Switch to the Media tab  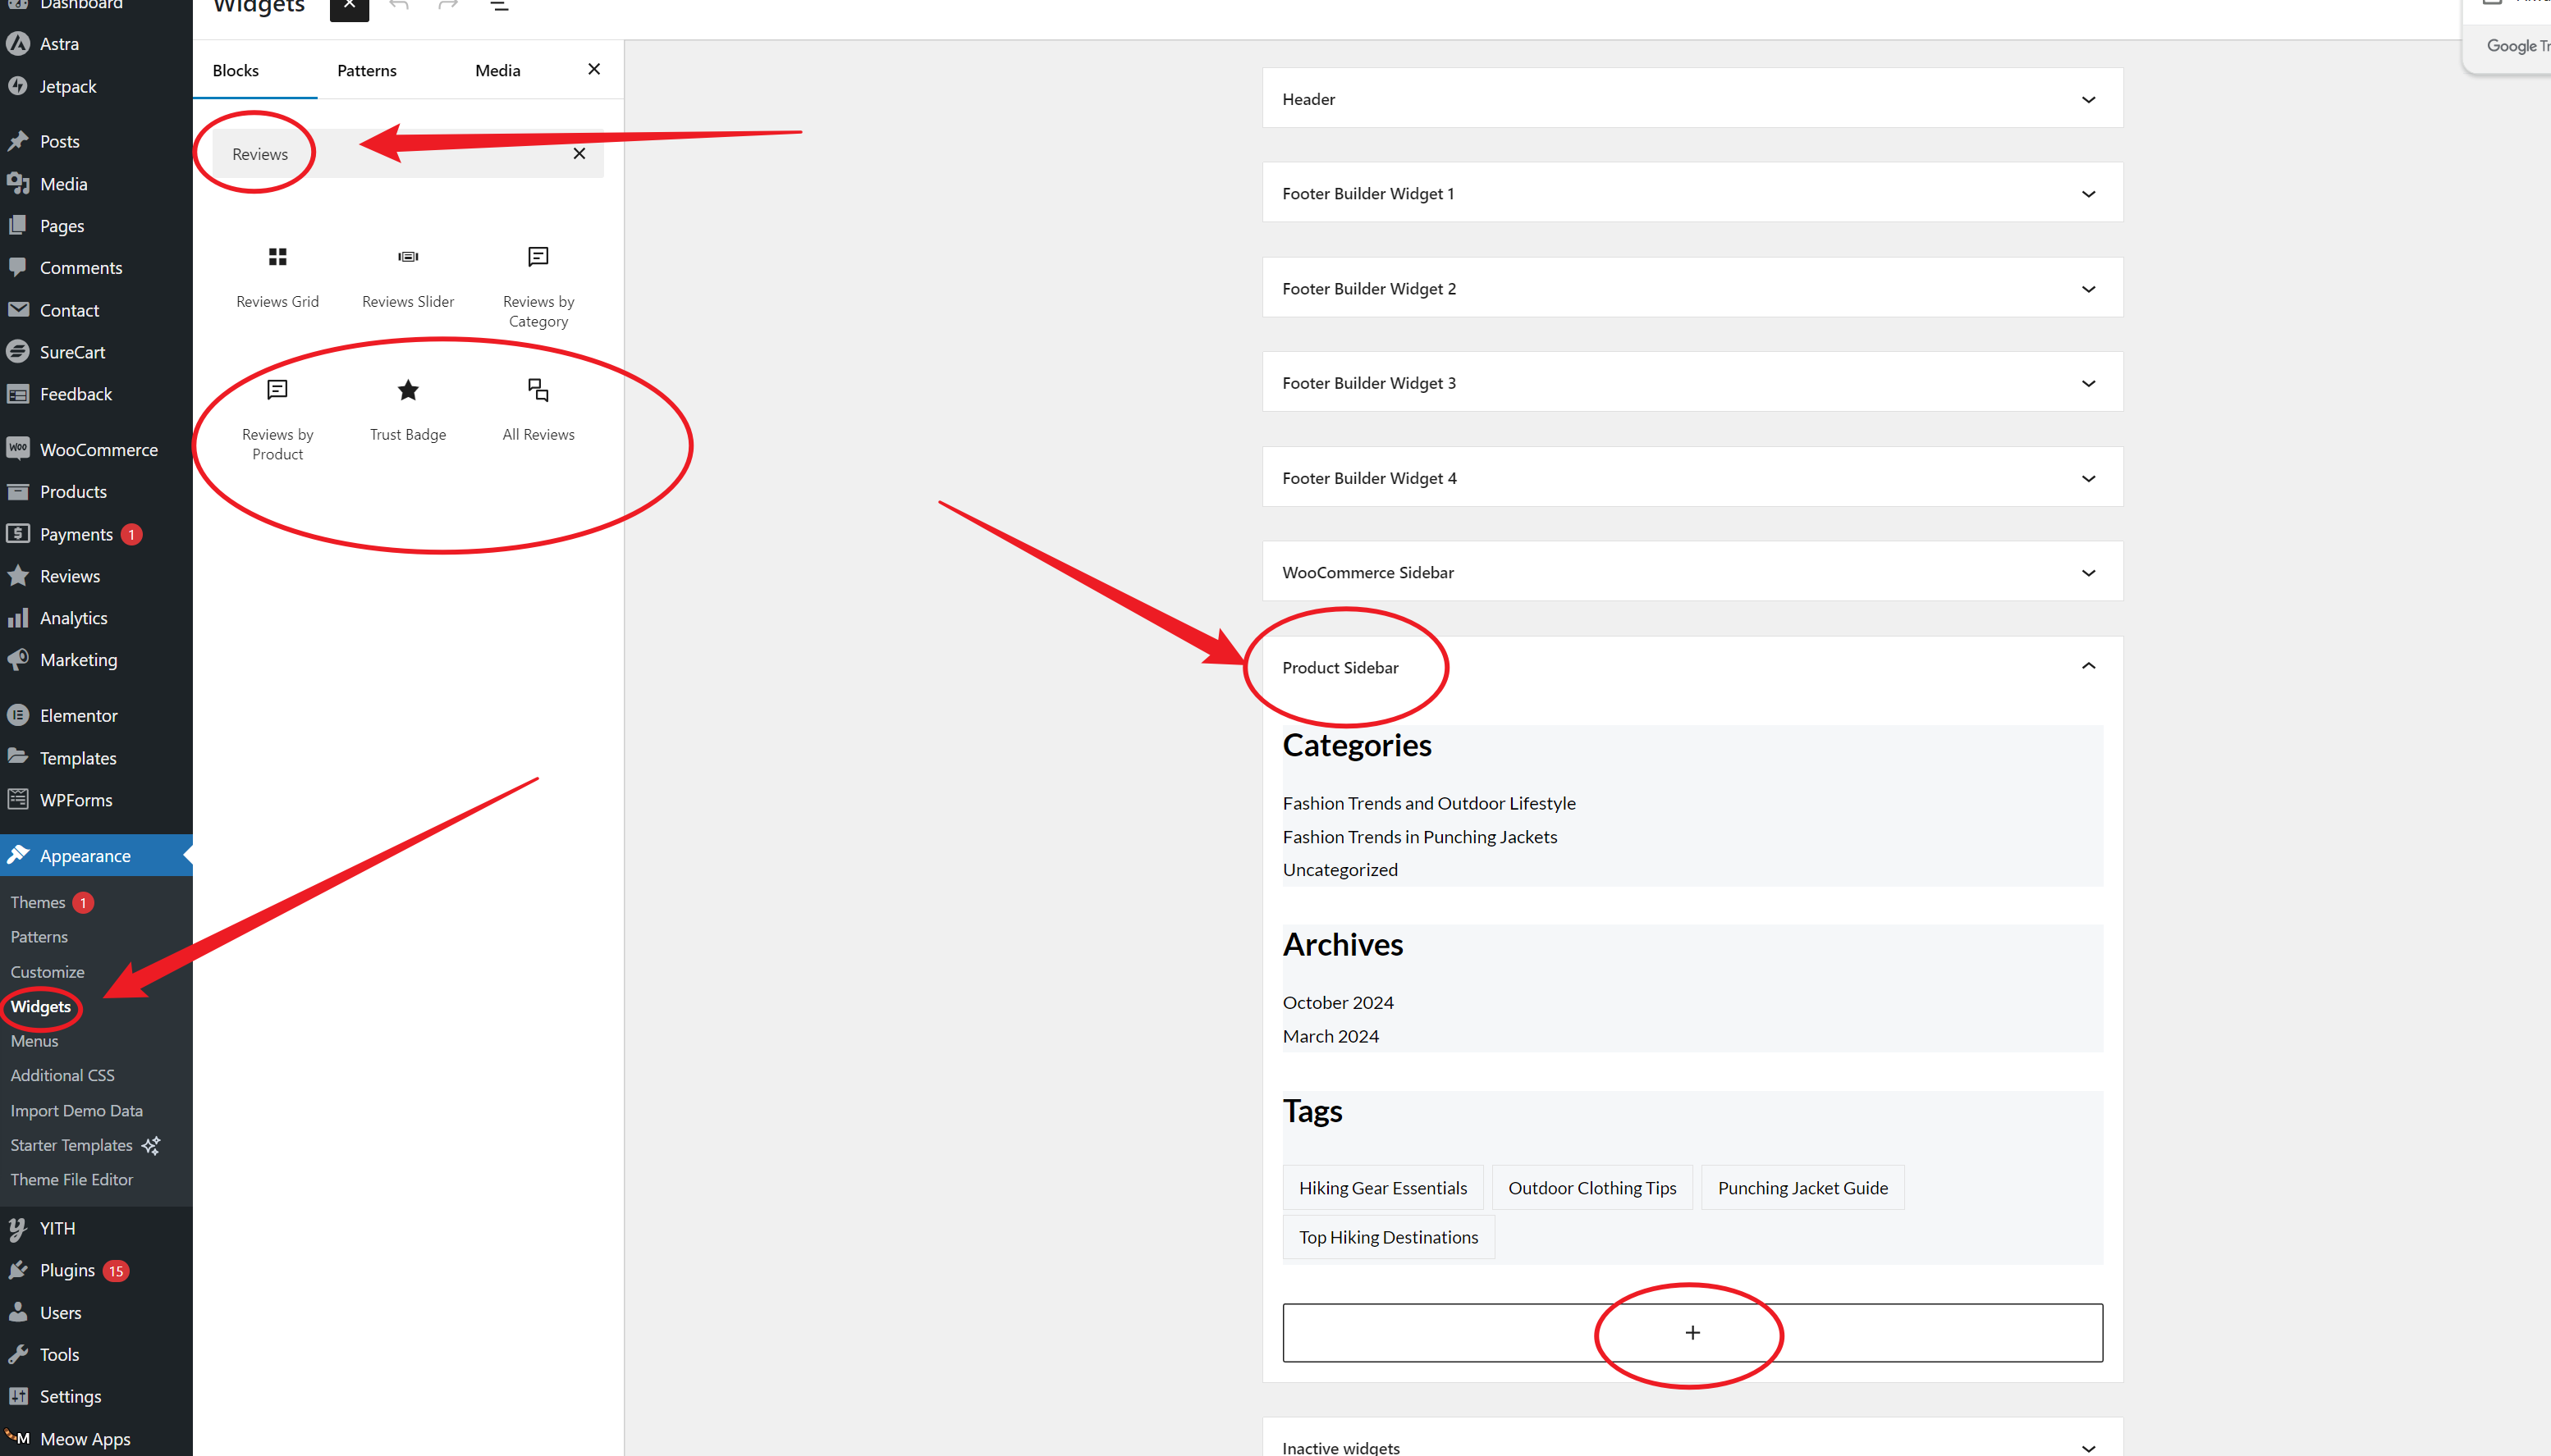click(497, 69)
